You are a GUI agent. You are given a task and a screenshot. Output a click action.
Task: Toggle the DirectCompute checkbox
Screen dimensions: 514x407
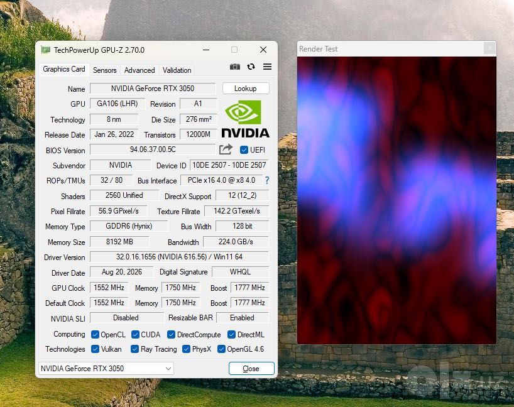point(171,334)
